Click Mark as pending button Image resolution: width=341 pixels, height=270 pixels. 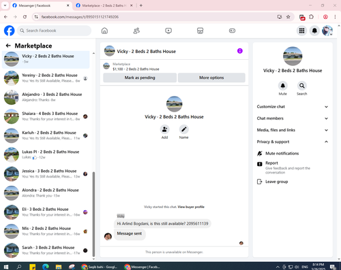[140, 78]
